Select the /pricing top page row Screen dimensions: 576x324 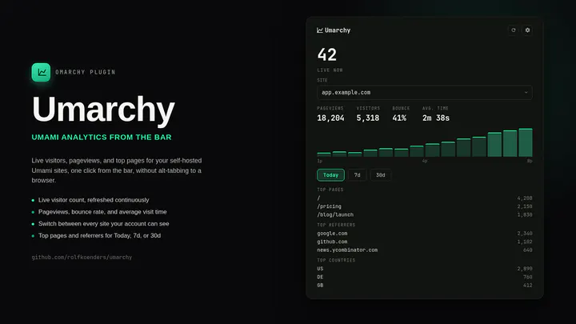[424, 206]
